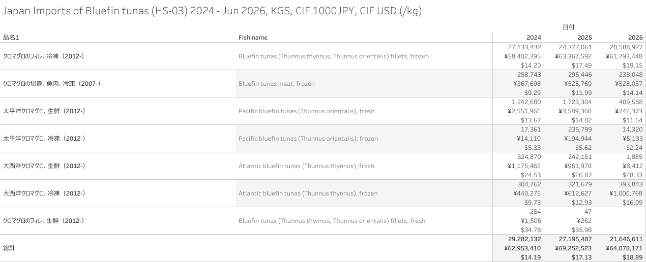Viewport: 646px width, 262px height.
Task: Click the 29,282,132 total for 2024
Action: pos(524,239)
